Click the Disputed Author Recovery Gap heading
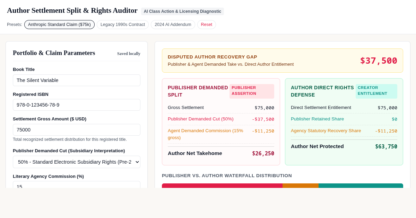Viewport: 416px width, 218px height. pyautogui.click(x=213, y=57)
